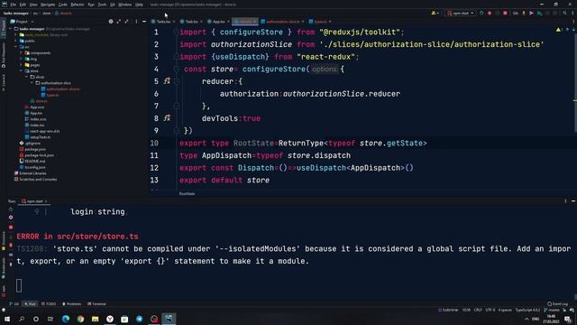The width and height of the screenshot is (577, 325).
Task: Hide the Project tool window
Action: pos(144,22)
